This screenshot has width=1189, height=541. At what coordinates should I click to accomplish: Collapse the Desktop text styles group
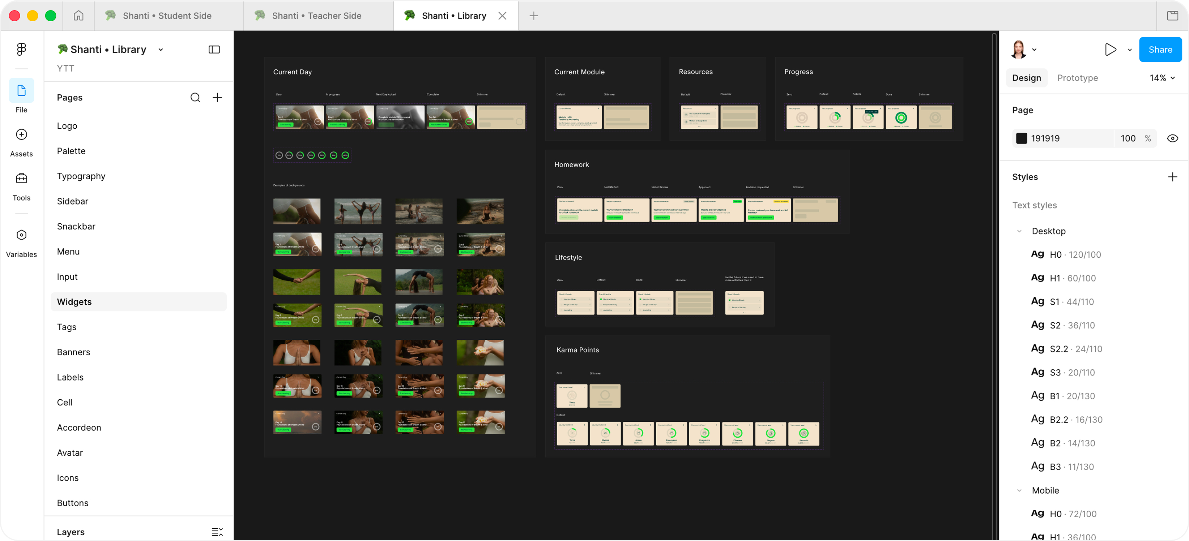click(1019, 231)
